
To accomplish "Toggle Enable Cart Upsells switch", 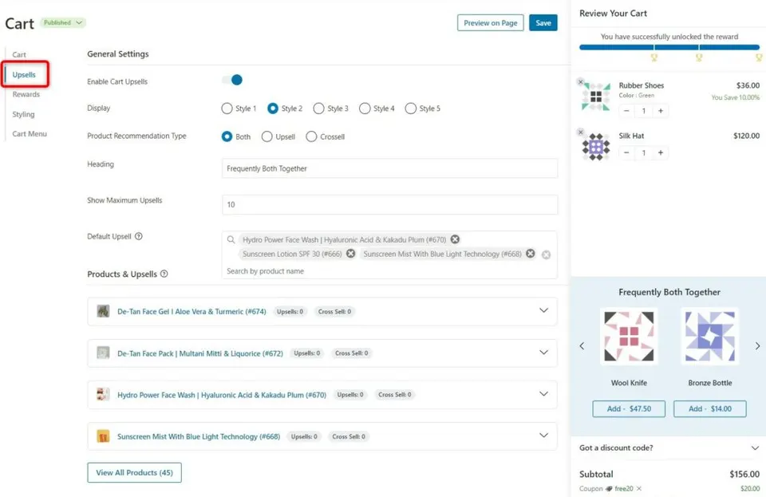I will tap(233, 80).
